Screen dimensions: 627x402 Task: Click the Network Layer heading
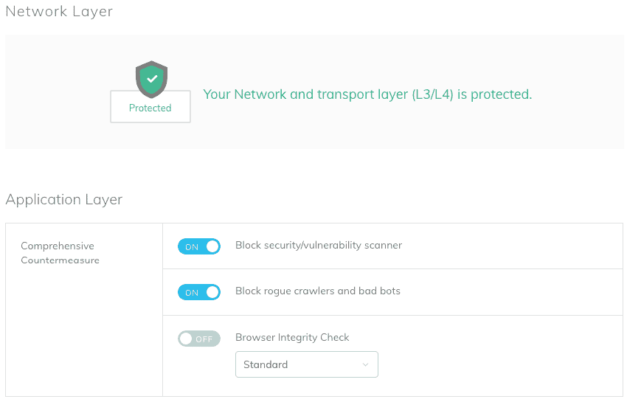(x=59, y=11)
